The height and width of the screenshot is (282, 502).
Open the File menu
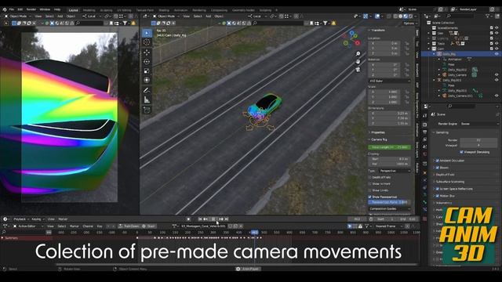tap(12, 9)
